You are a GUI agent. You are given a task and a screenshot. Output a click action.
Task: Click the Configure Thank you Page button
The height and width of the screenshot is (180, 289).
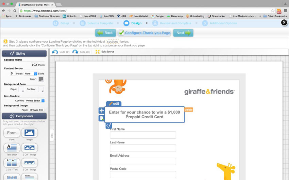(144, 33)
